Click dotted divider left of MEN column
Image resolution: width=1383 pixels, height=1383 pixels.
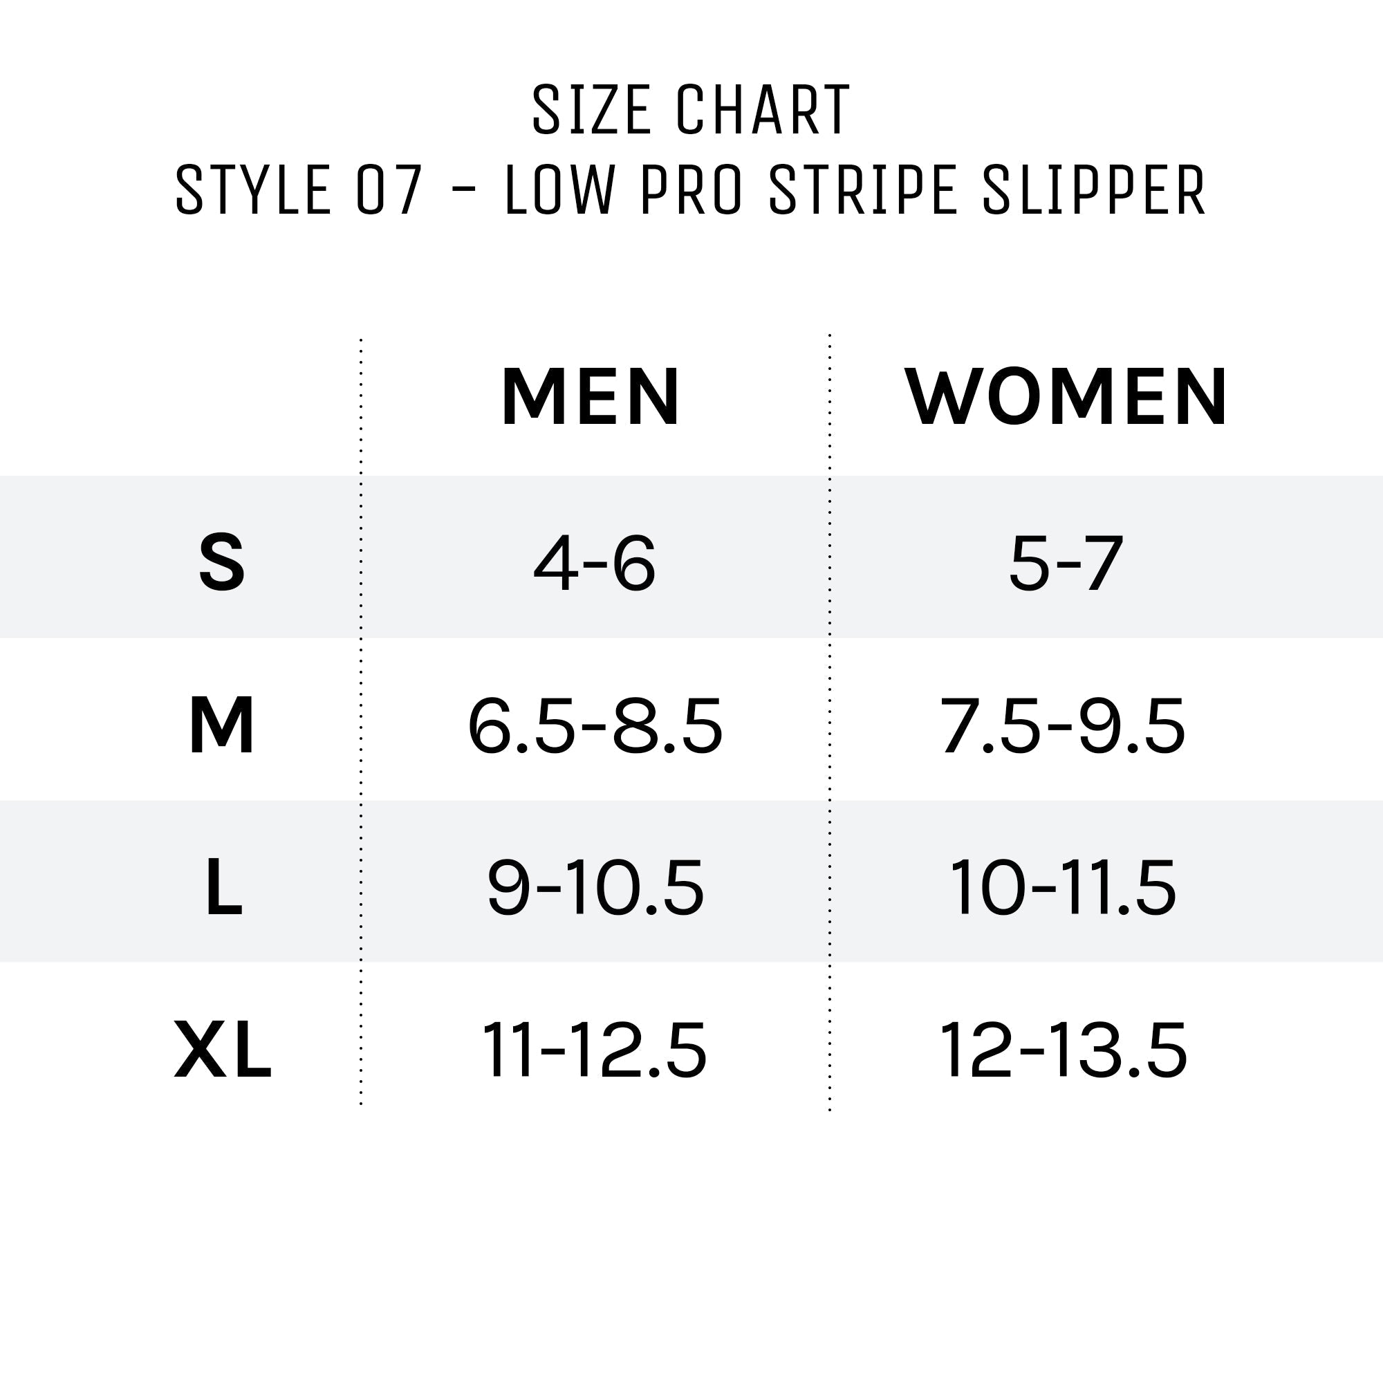click(x=361, y=723)
